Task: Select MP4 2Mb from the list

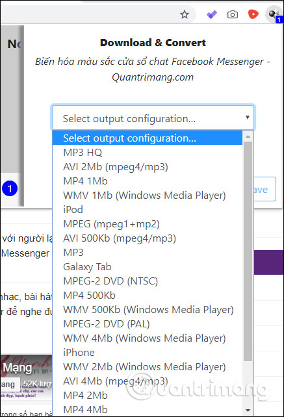Action: (x=148, y=396)
